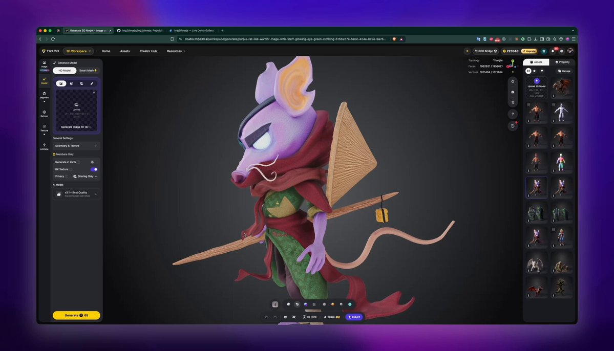Toggle the wireframe grid view in viewport bar
This screenshot has width=614, height=351.
click(x=314, y=304)
